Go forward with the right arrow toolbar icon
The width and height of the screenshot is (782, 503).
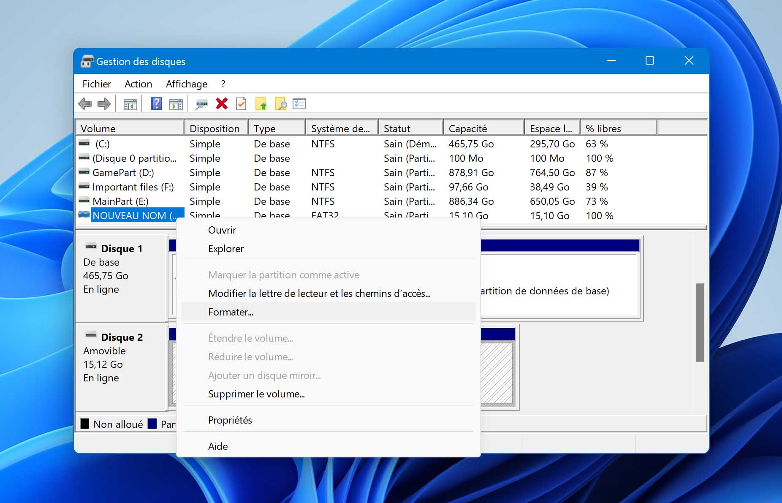pyautogui.click(x=104, y=104)
